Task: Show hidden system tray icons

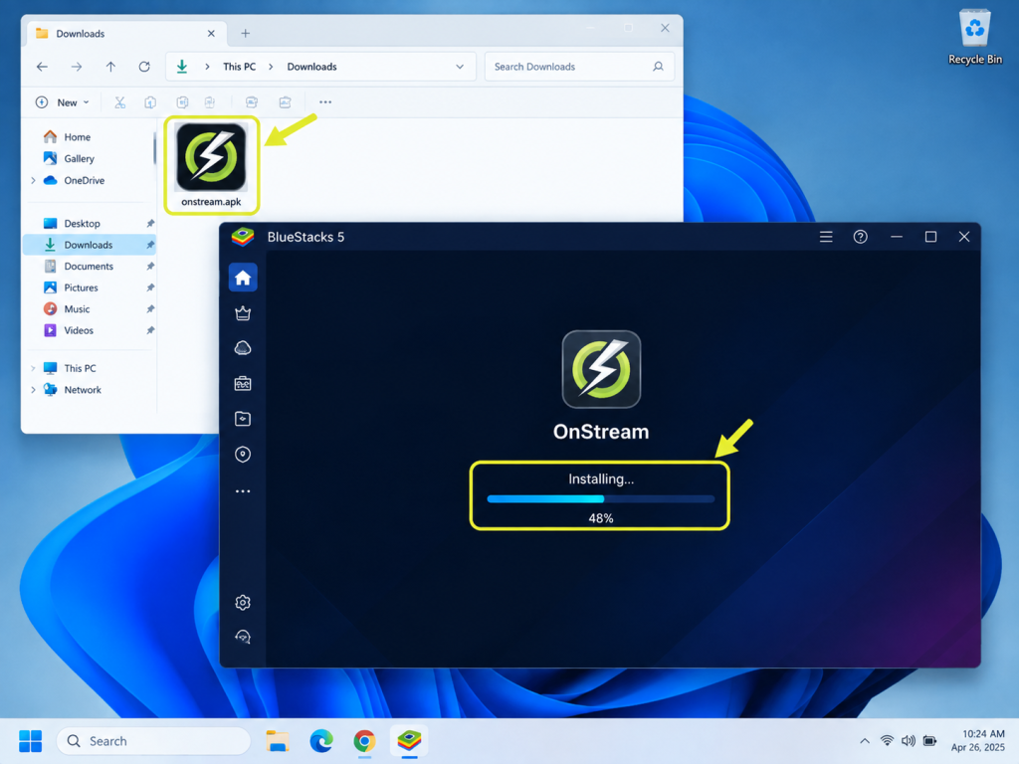Action: tap(865, 740)
